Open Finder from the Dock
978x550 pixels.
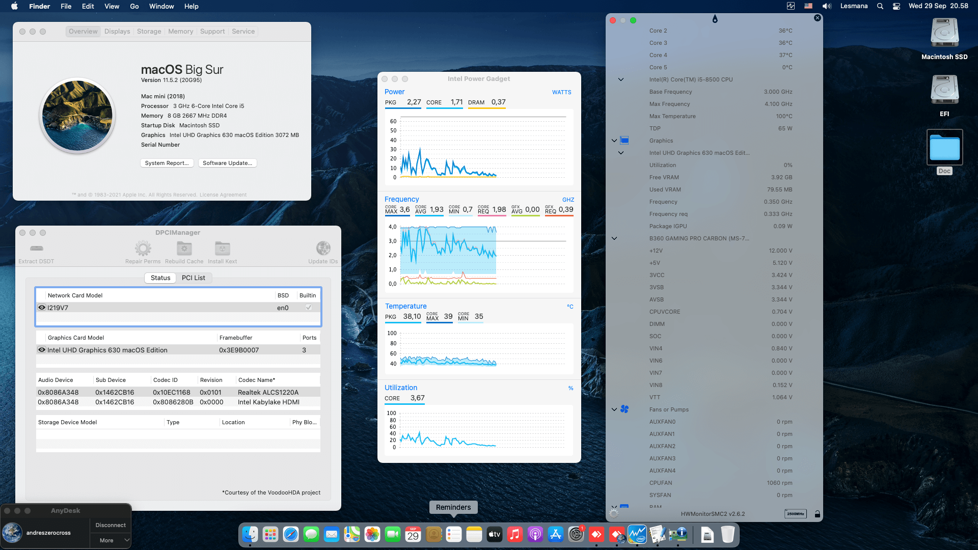250,534
